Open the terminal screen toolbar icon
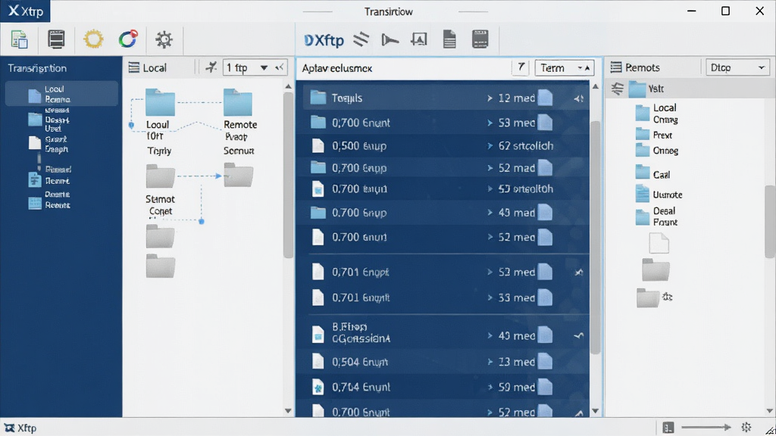Screen dimensions: 776x436 (56, 39)
